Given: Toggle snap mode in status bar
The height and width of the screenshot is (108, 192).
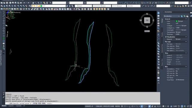Looking at the screenshot, I should pyautogui.click(x=125, y=106).
